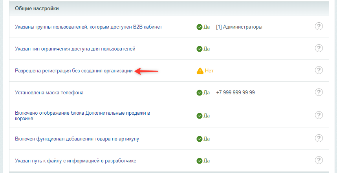Open link Включено отображение блока Дополнительные продажи
The height and width of the screenshot is (173, 337).
point(82,116)
